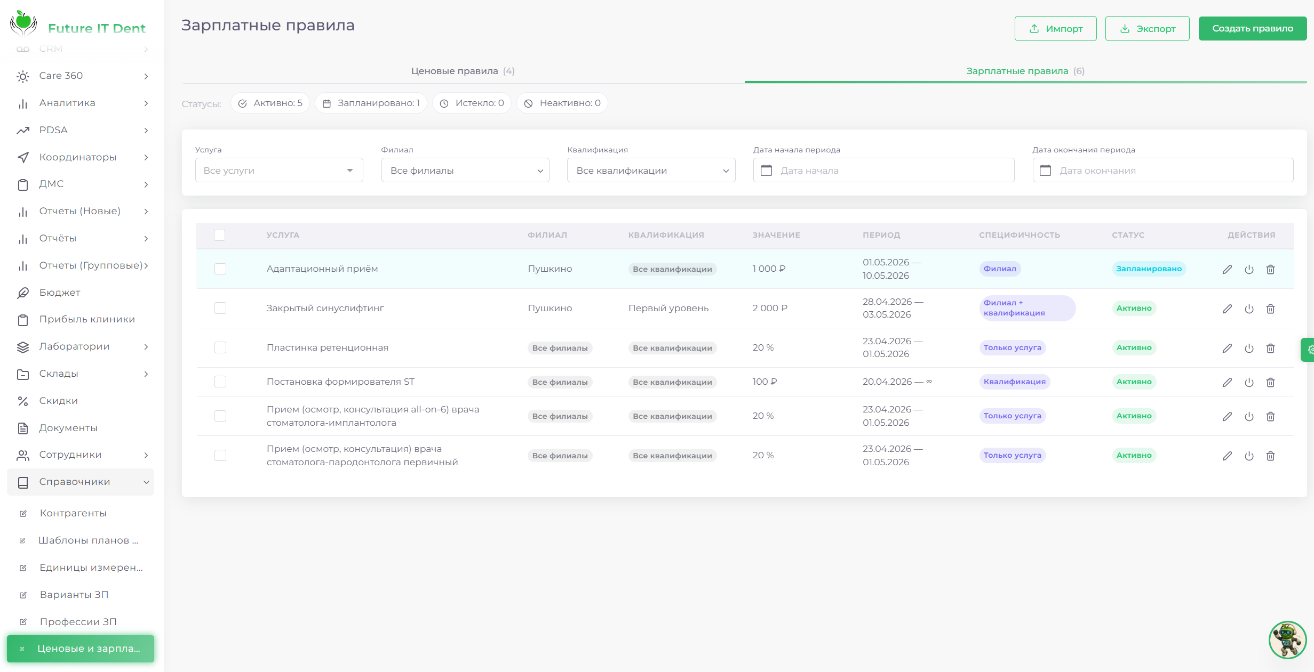Viewport: 1314px width, 672px height.
Task: Click the calendar icon in Дата начала field
Action: pos(766,171)
